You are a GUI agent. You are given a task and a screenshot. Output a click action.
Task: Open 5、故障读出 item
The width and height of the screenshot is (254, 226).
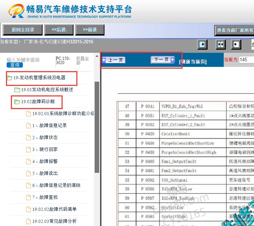pyautogui.click(x=45, y=173)
